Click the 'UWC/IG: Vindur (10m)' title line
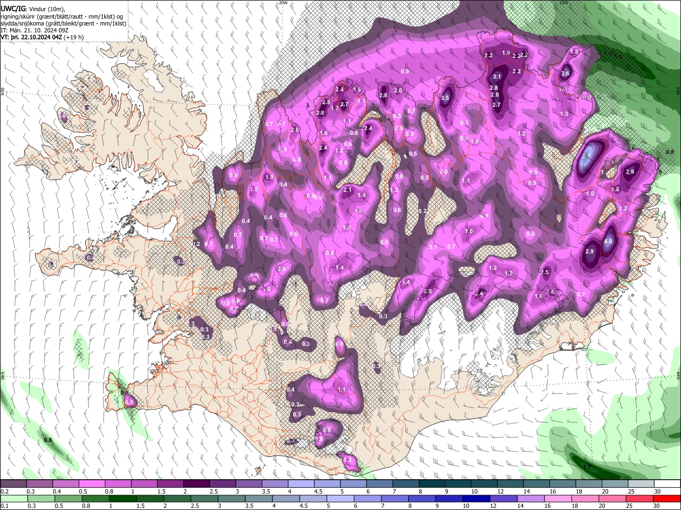The height and width of the screenshot is (510, 681). coord(32,9)
